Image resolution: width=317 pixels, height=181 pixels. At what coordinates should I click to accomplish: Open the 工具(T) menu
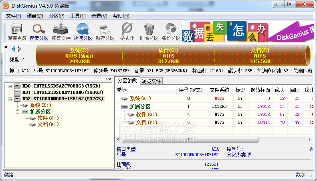[x=78, y=16]
